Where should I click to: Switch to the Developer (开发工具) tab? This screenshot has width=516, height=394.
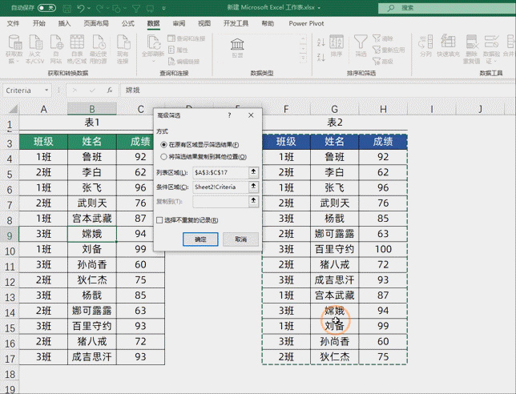click(x=236, y=23)
